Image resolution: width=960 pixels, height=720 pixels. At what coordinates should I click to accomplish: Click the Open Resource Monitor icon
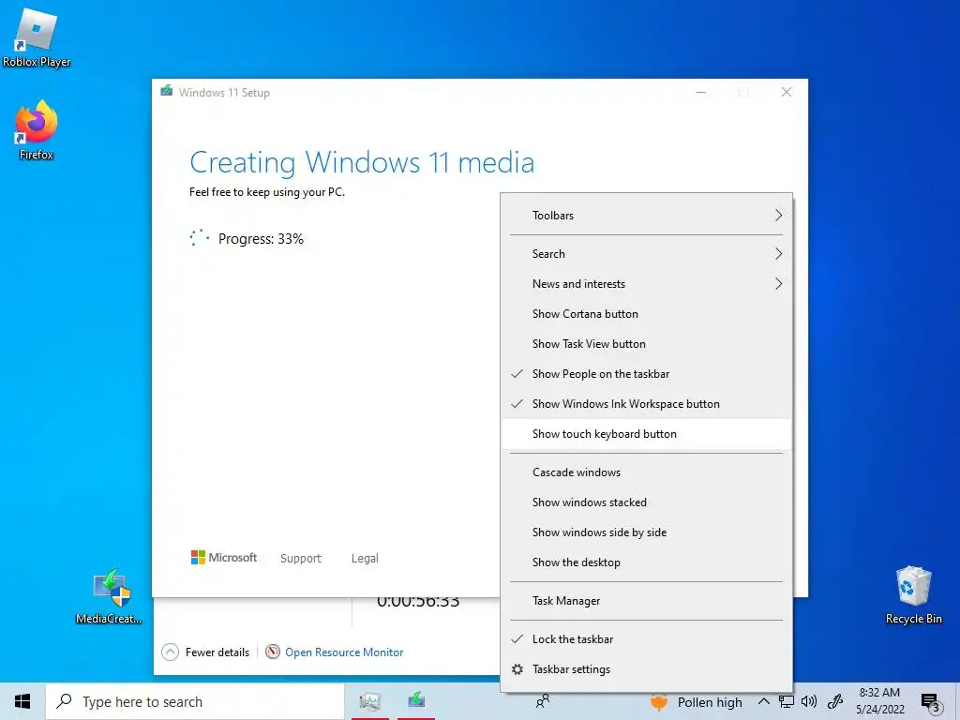pyautogui.click(x=273, y=652)
